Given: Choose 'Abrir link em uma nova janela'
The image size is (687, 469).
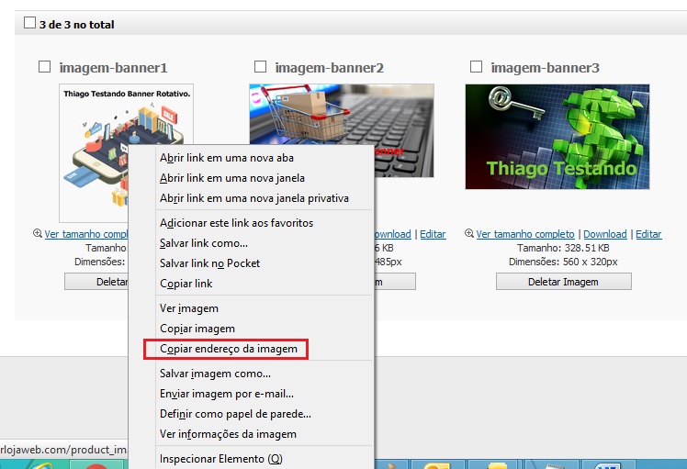Looking at the screenshot, I should [232, 178].
